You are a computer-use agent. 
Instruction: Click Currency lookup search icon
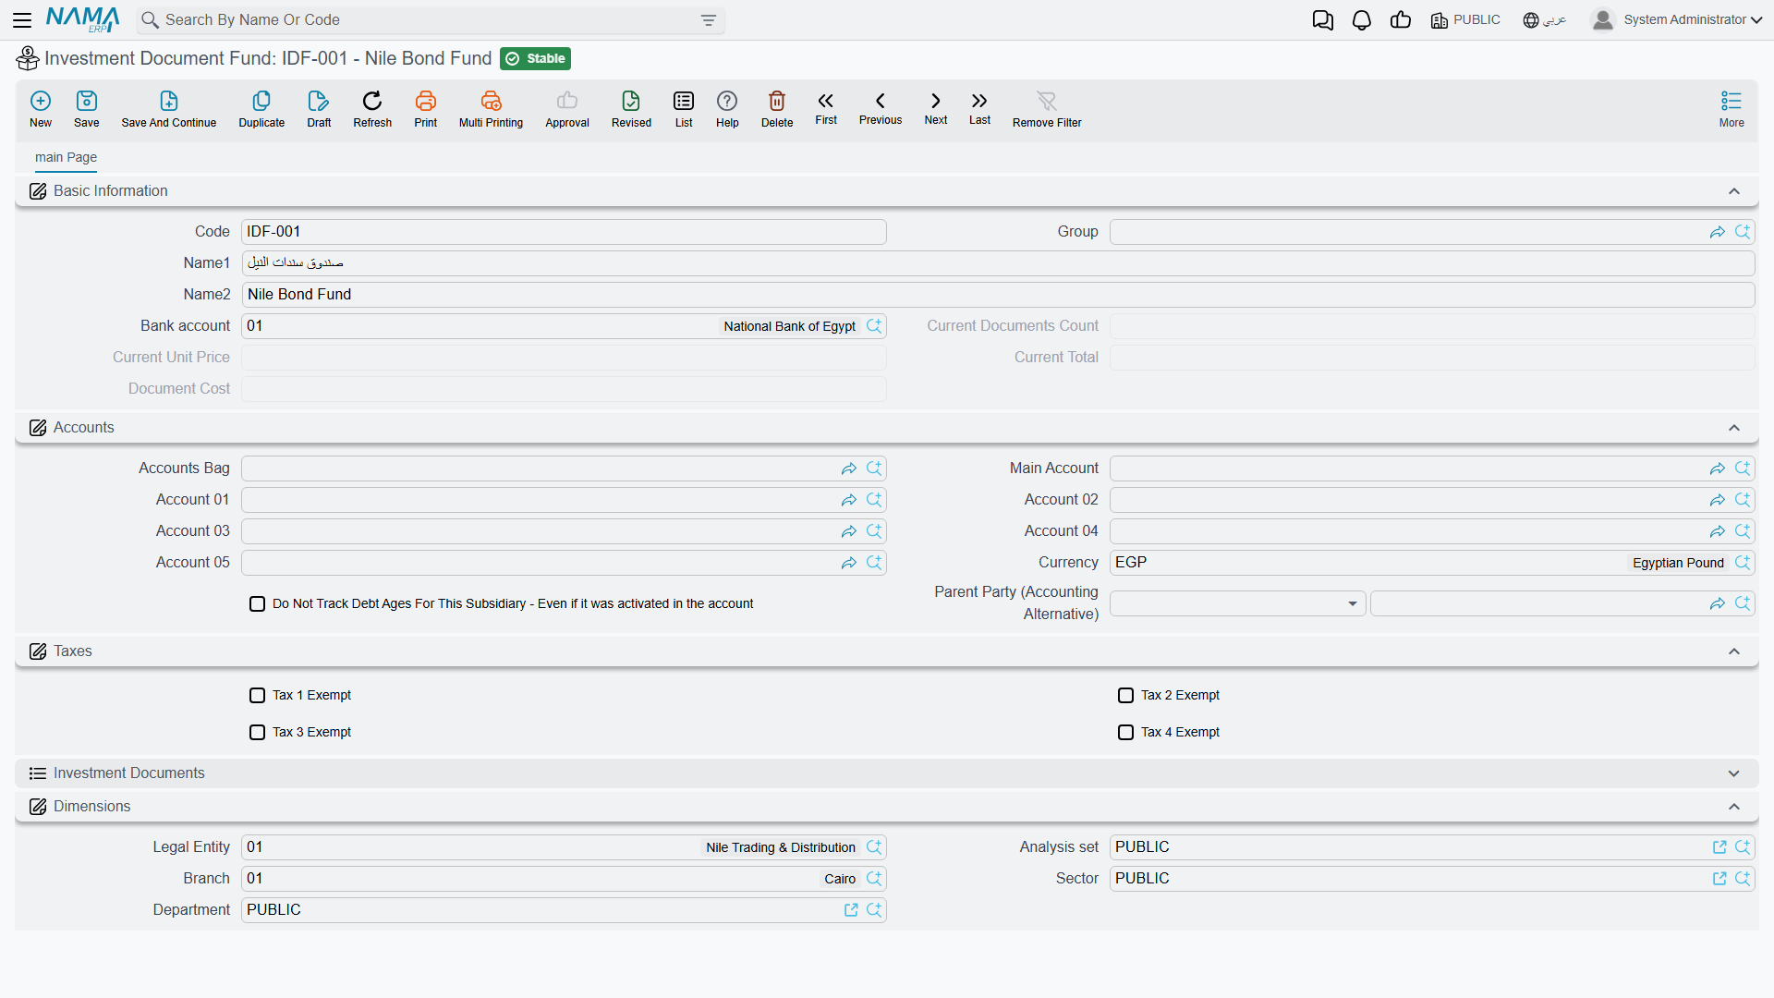click(x=1743, y=563)
